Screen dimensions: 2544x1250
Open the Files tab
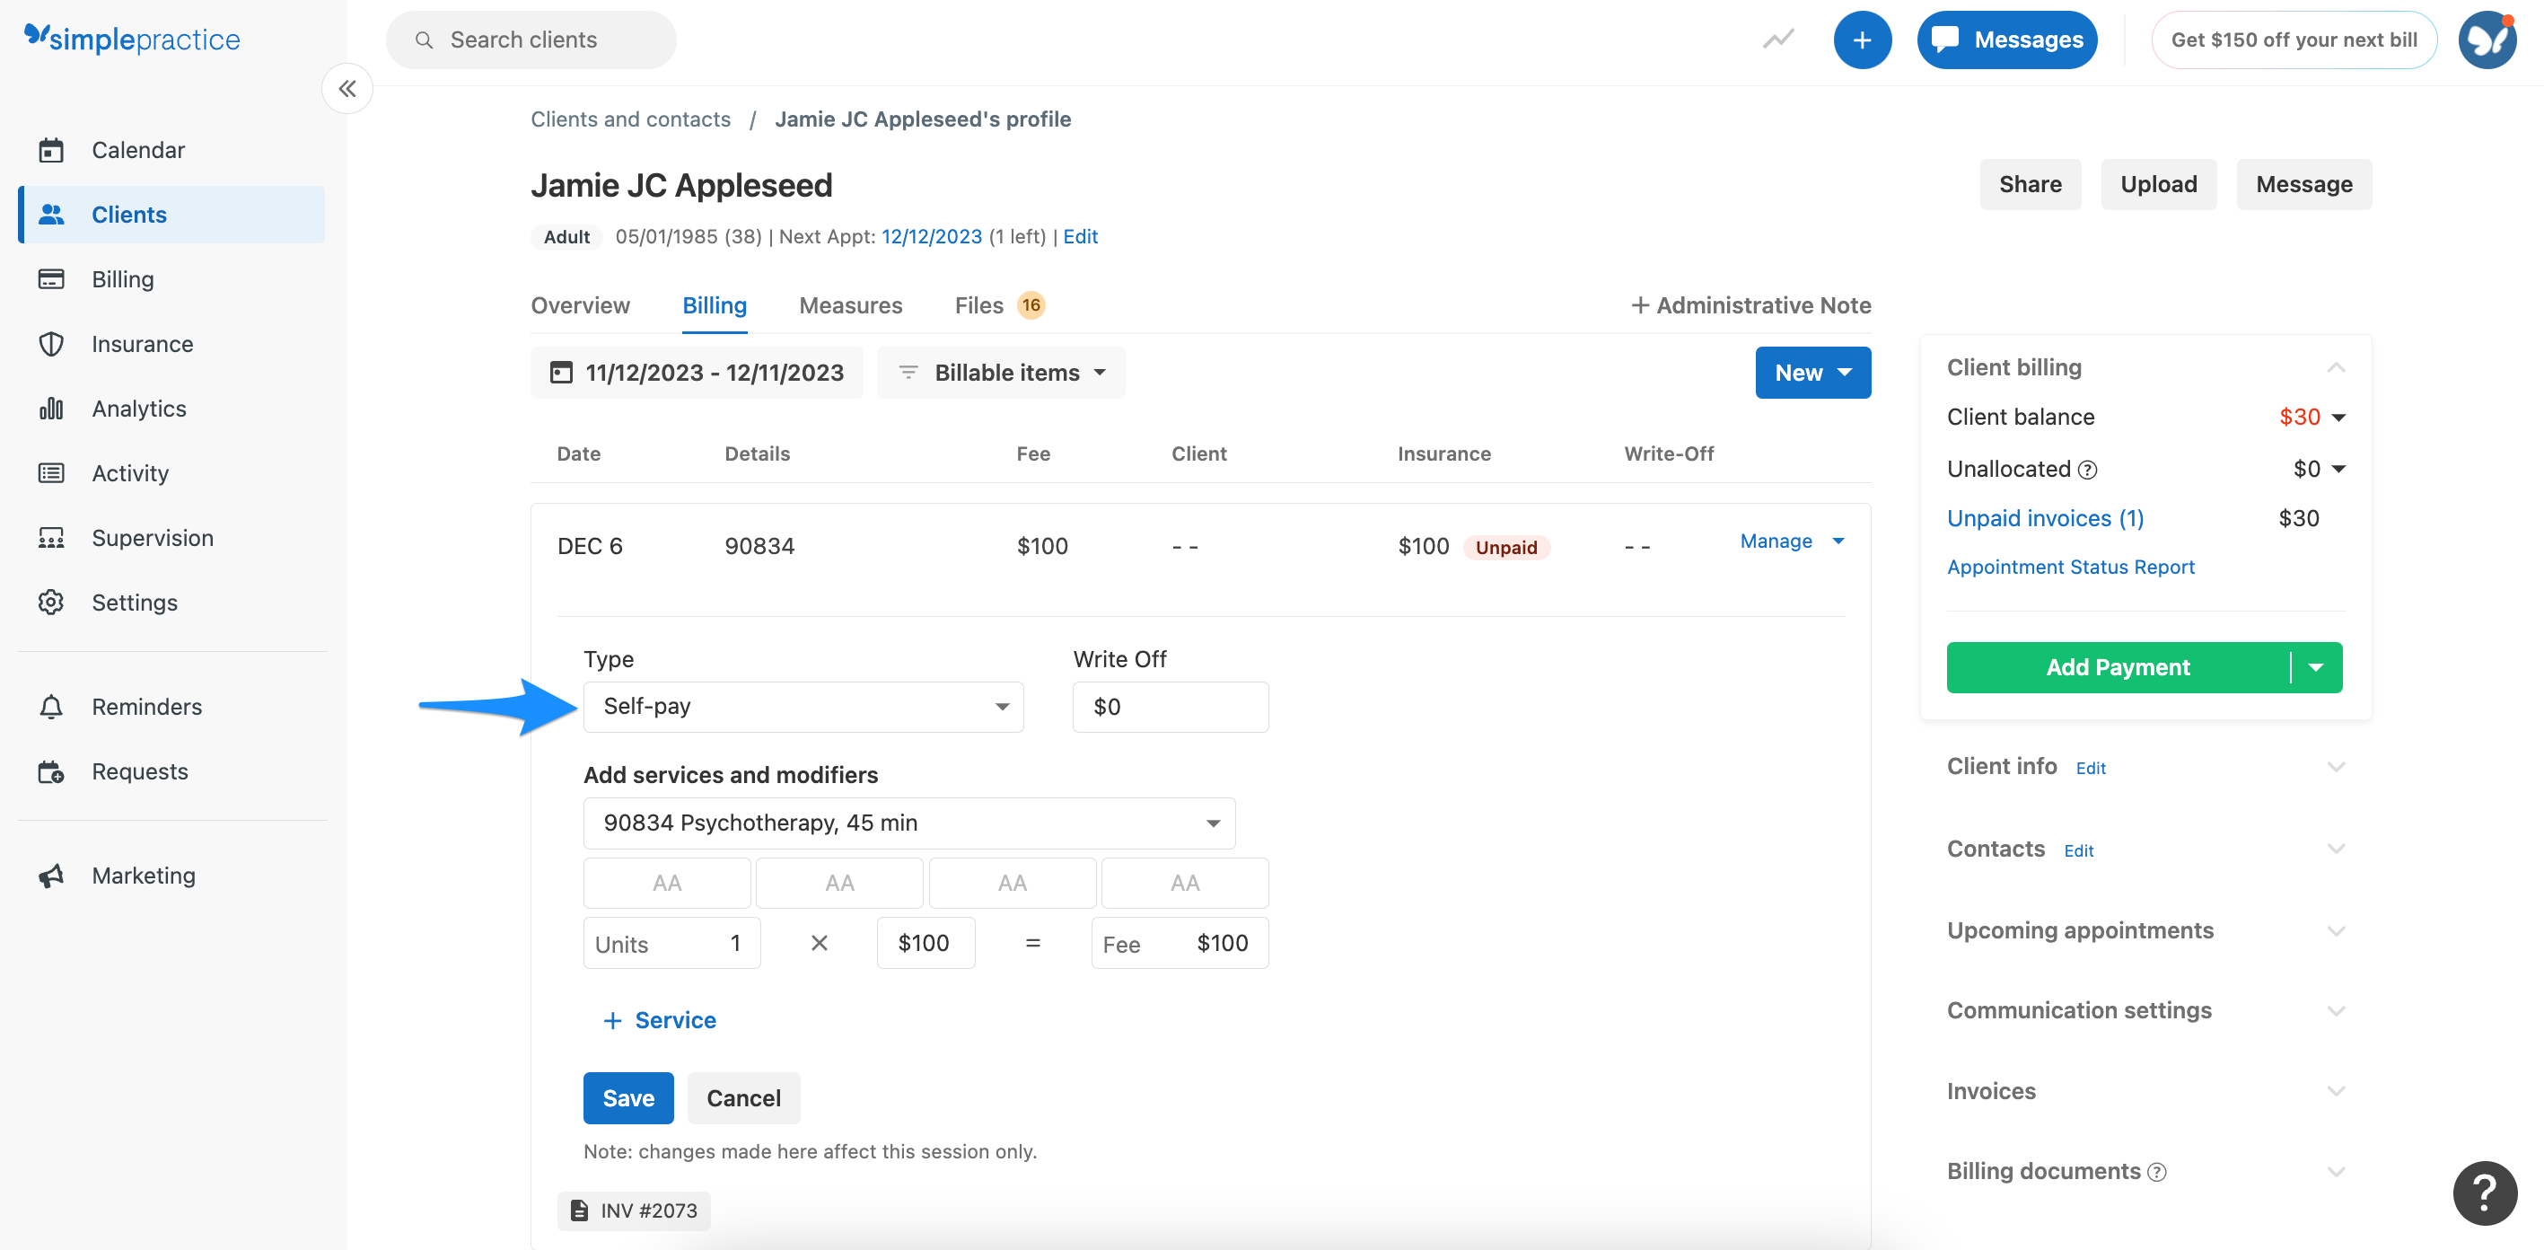tap(978, 305)
